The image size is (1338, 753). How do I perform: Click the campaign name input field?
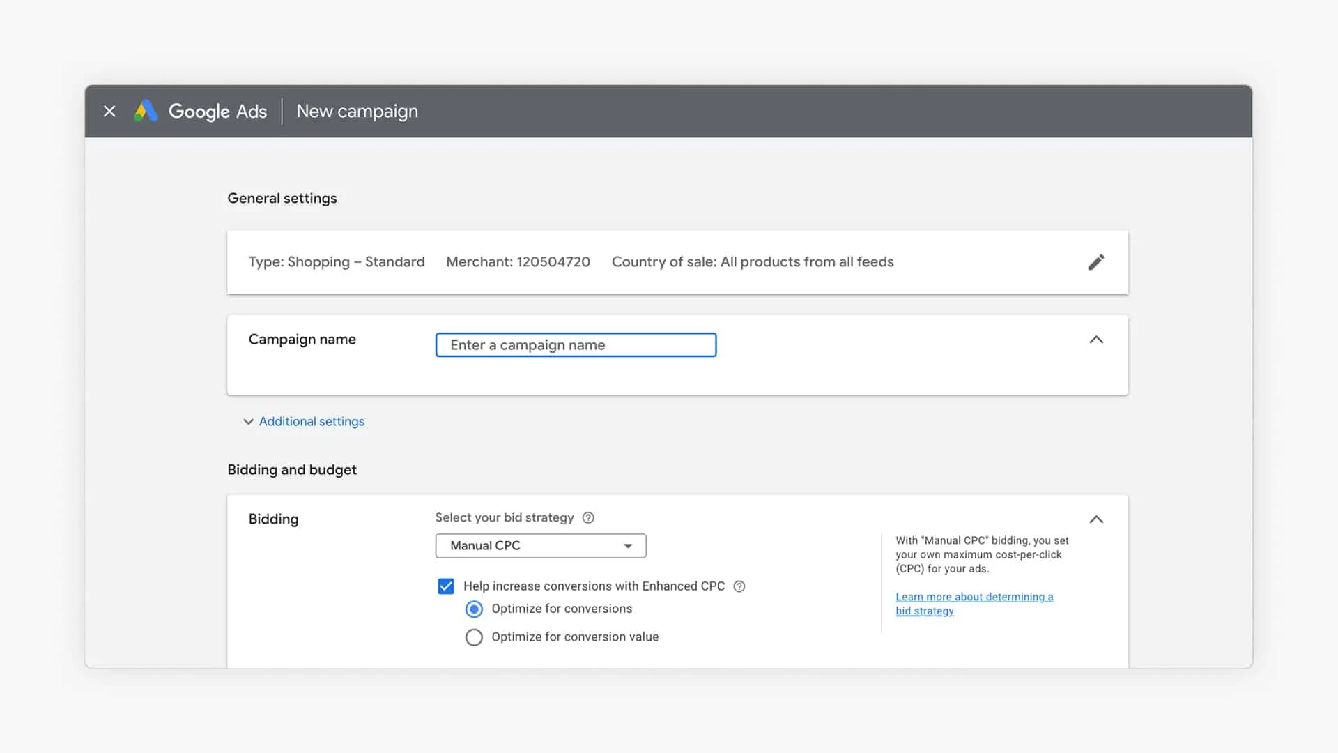(576, 345)
